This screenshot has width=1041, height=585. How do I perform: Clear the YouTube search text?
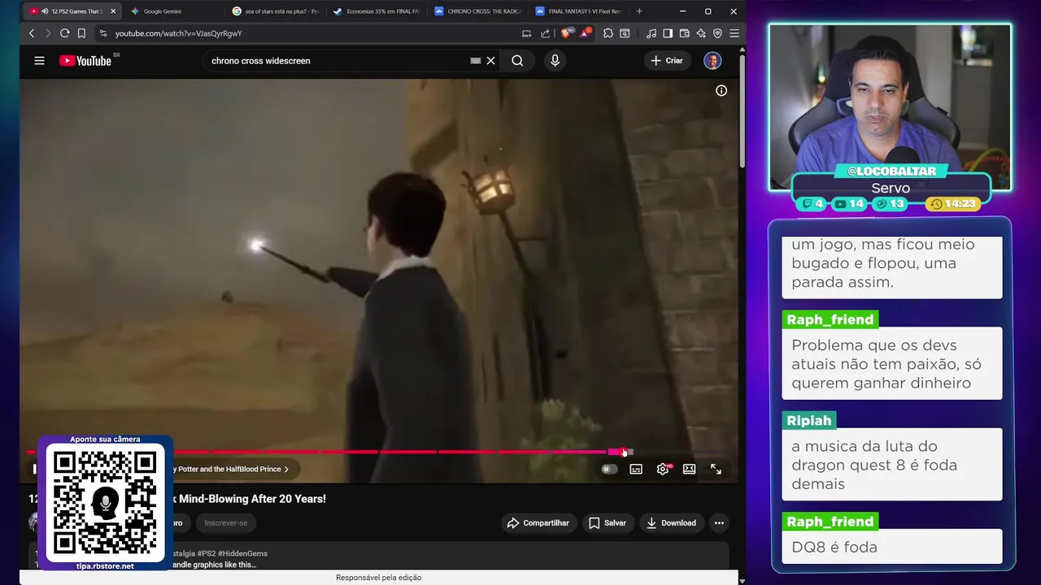click(x=490, y=61)
